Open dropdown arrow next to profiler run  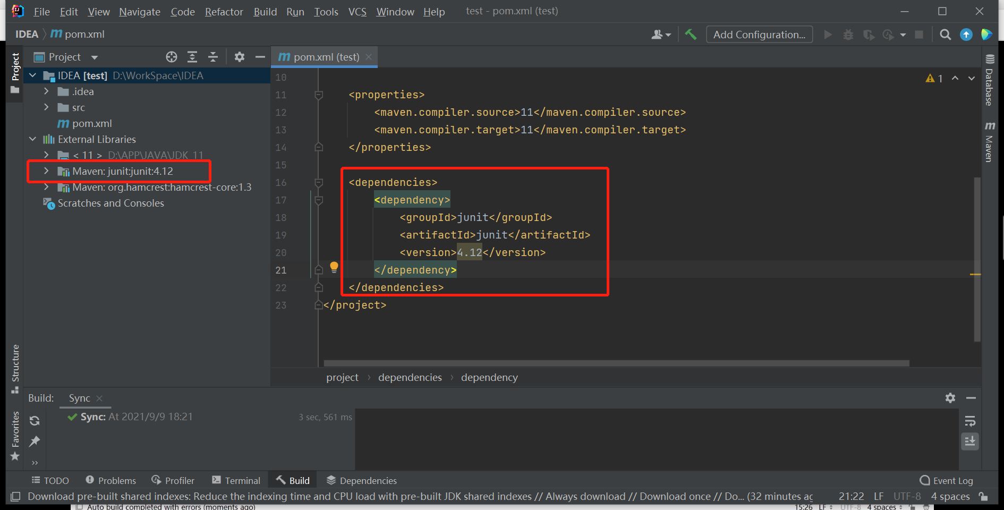pyautogui.click(x=903, y=35)
